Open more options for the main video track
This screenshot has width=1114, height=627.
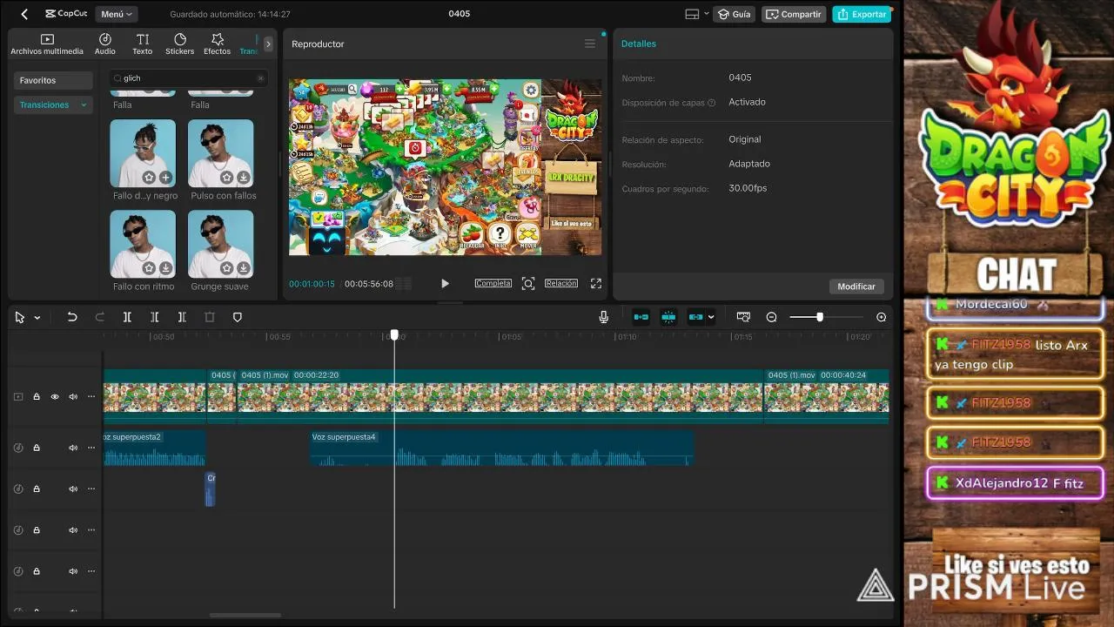pos(91,397)
